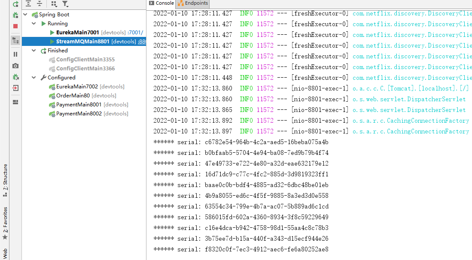
Task: Click the Exit icon with red arrow
Action: (x=15, y=88)
